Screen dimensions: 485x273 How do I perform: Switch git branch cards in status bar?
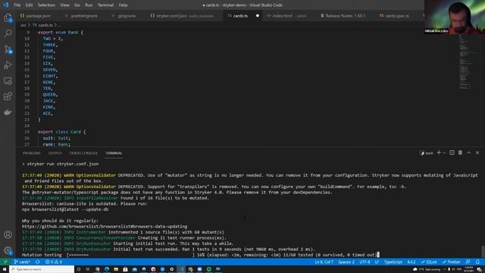click(x=22, y=262)
